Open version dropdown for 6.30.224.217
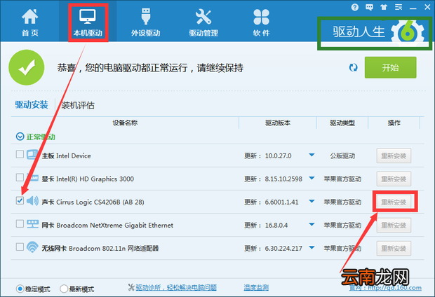 point(312,248)
